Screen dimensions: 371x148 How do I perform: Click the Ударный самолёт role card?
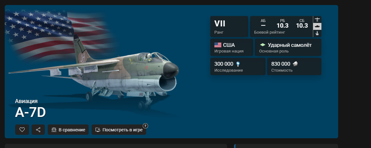(x=288, y=47)
